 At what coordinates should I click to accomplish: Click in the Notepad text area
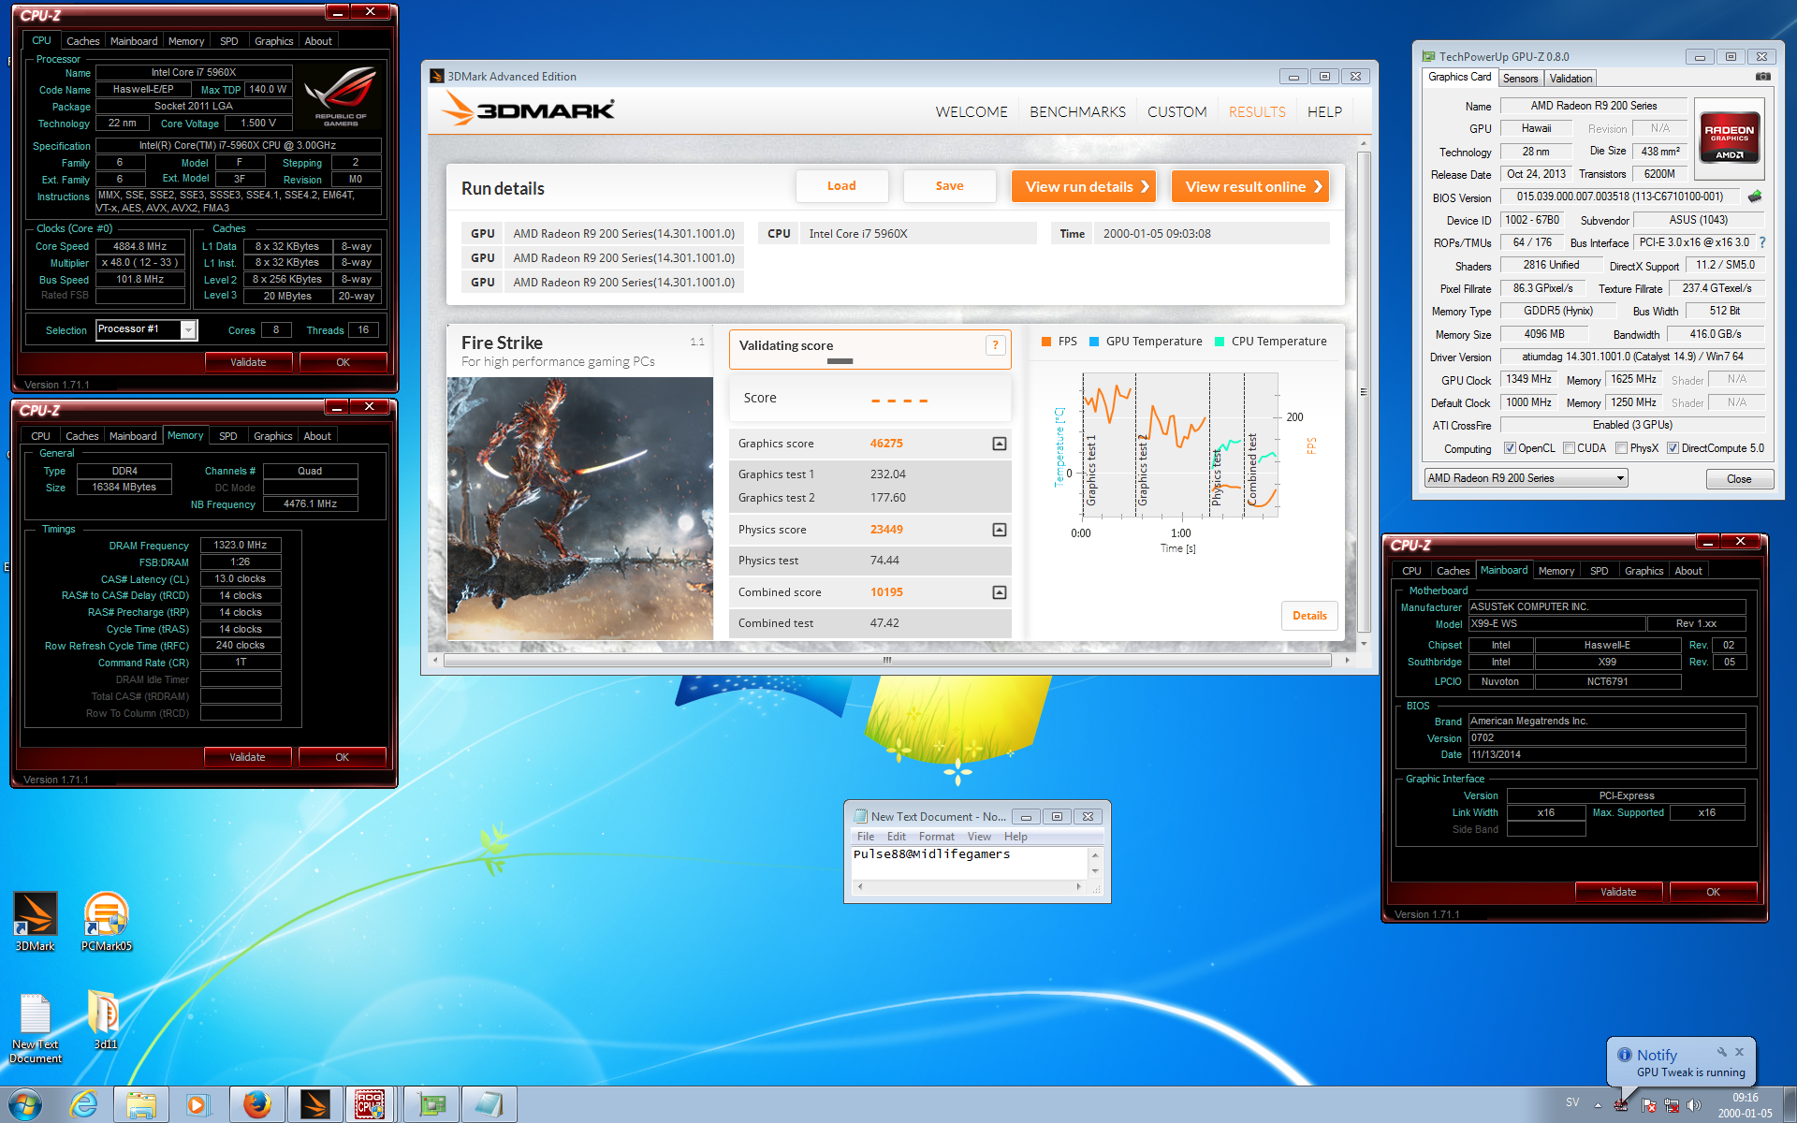968,863
